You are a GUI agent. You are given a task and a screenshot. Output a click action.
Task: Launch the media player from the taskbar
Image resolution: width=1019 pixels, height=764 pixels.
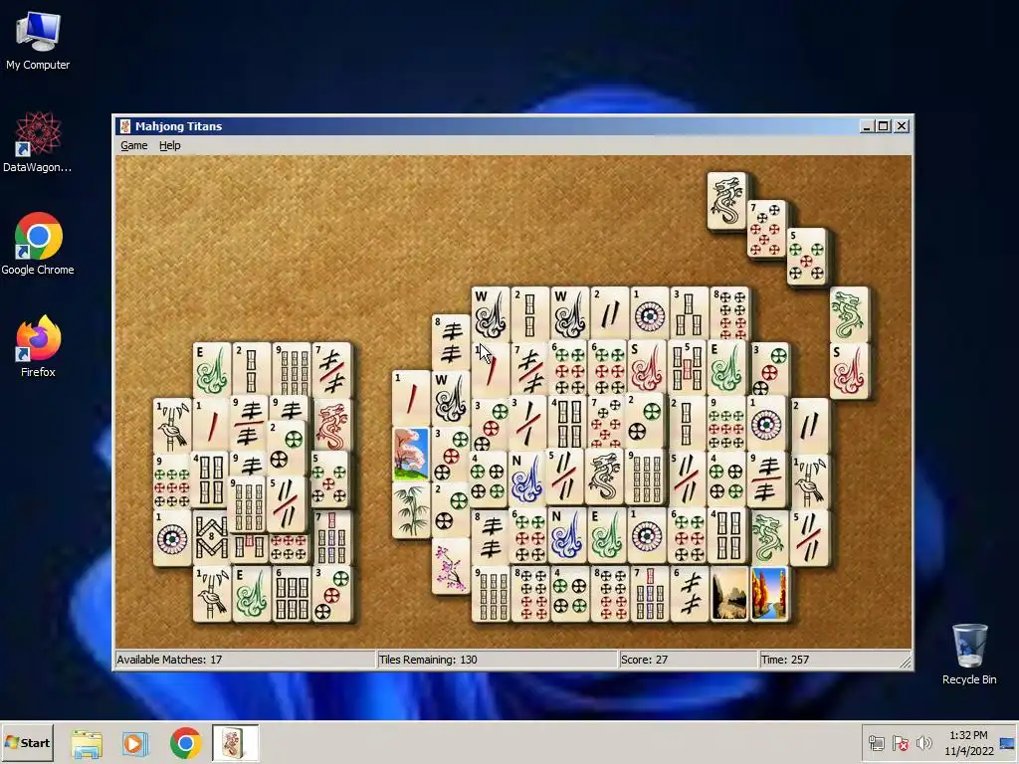[135, 744]
